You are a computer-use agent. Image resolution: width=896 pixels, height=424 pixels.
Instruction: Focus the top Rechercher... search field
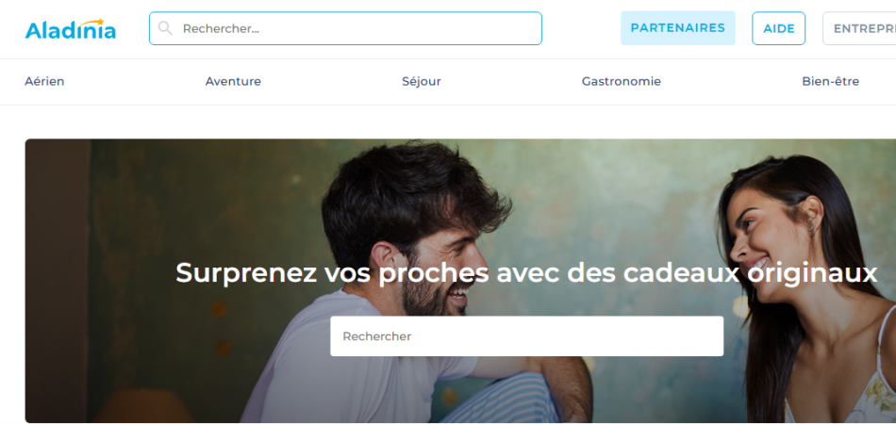(x=345, y=28)
